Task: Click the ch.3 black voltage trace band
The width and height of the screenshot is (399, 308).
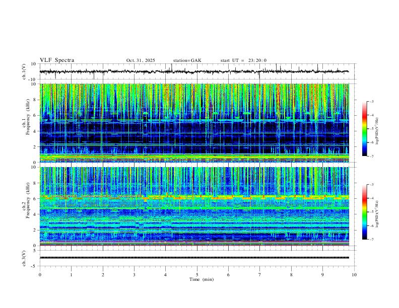Action: pos(194,258)
